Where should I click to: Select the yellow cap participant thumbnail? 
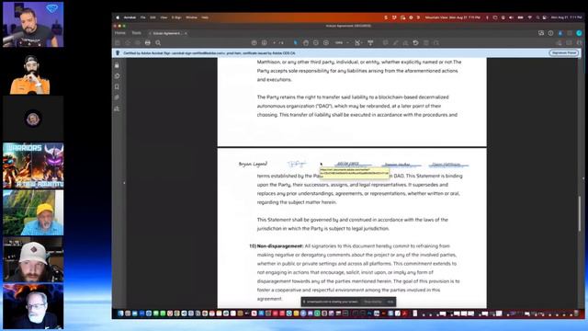click(x=33, y=212)
